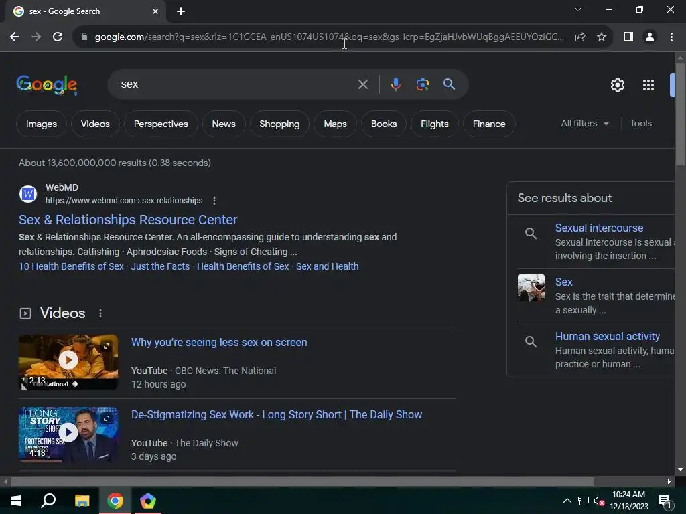Open the De-Stigmatizing Sex Work video link
The width and height of the screenshot is (686, 514).
pos(277,414)
